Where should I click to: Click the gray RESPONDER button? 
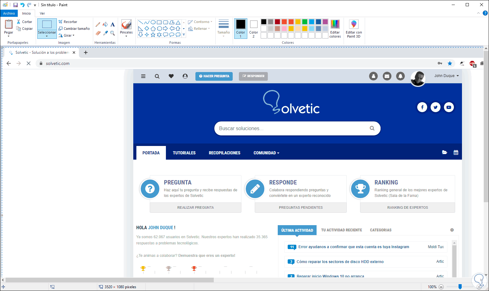click(253, 76)
